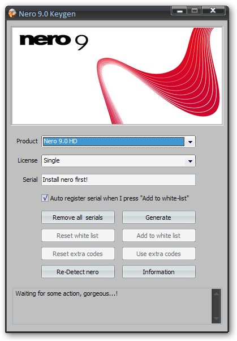Click the log scrollbar down arrow
This screenshot has width=237, height=341.
pos(216,318)
